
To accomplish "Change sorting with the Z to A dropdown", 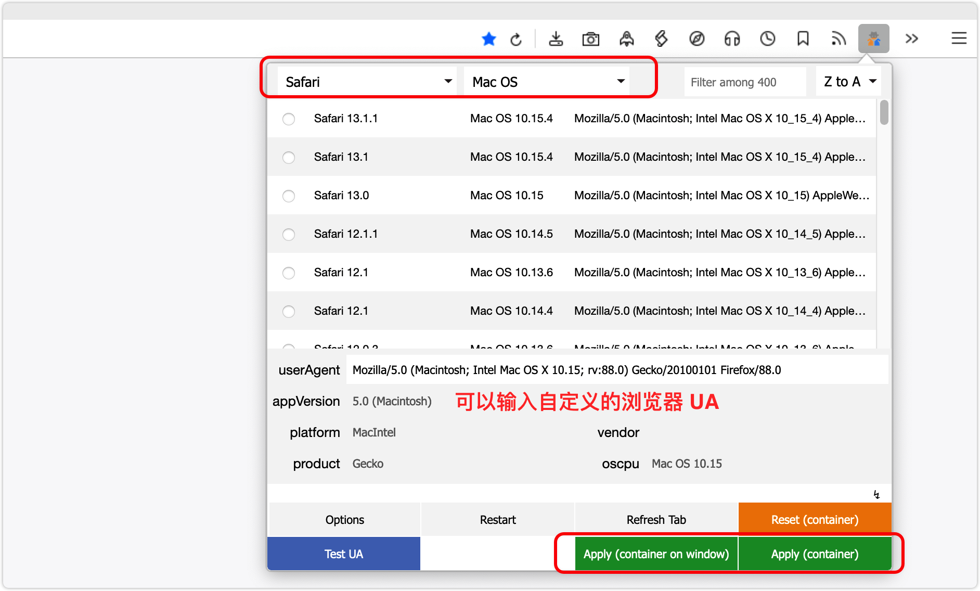I will (x=848, y=81).
